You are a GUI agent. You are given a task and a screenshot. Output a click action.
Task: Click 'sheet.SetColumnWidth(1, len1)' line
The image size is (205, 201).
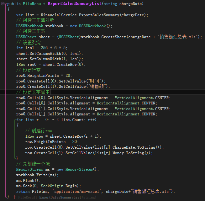[50, 59]
